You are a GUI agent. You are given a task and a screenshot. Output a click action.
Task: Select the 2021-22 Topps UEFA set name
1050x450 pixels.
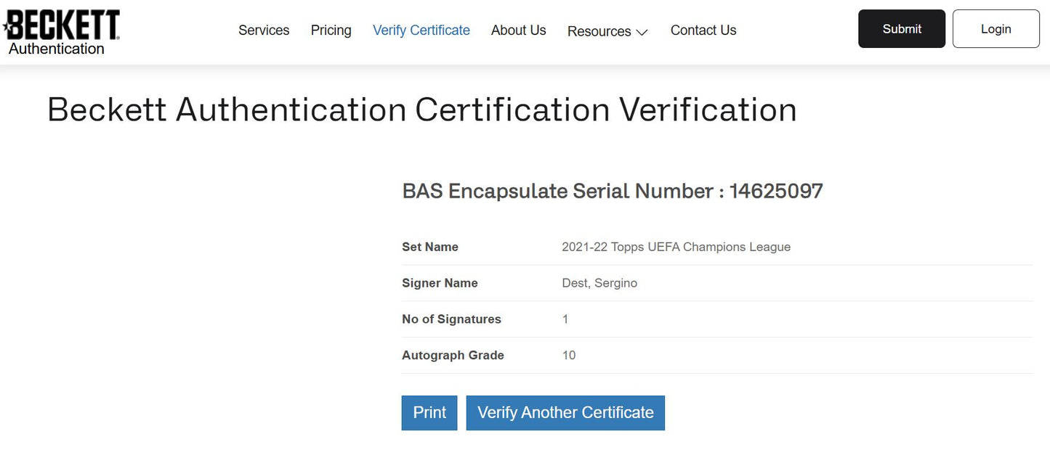pos(676,247)
